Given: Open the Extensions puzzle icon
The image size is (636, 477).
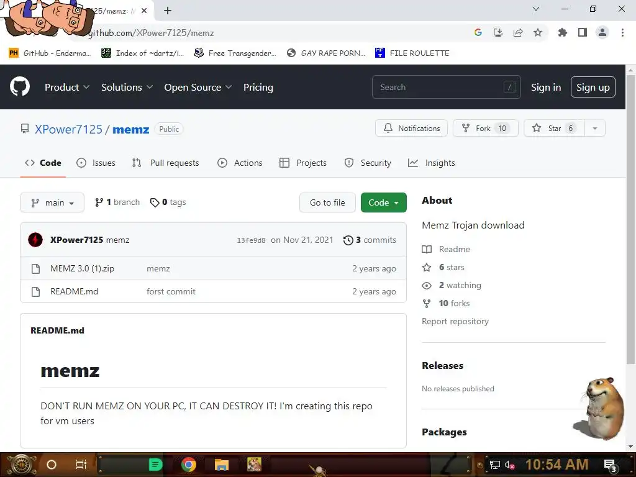Looking at the screenshot, I should tap(563, 32).
